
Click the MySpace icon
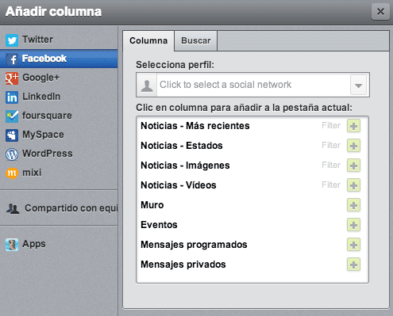coord(12,135)
